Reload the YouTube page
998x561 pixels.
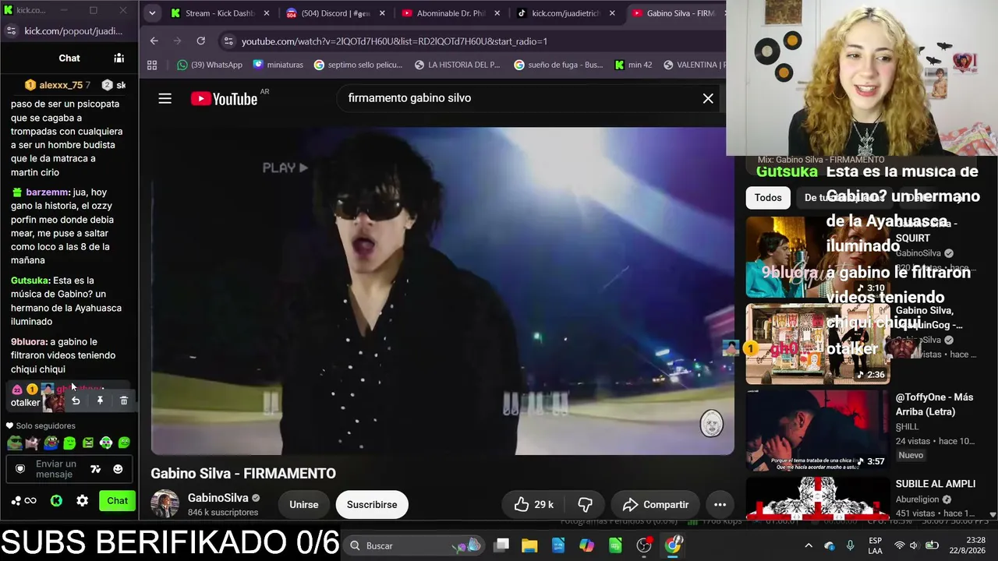point(200,41)
